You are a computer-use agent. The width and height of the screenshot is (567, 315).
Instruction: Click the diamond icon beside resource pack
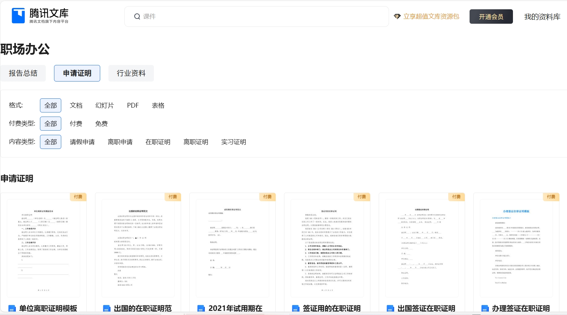click(397, 17)
